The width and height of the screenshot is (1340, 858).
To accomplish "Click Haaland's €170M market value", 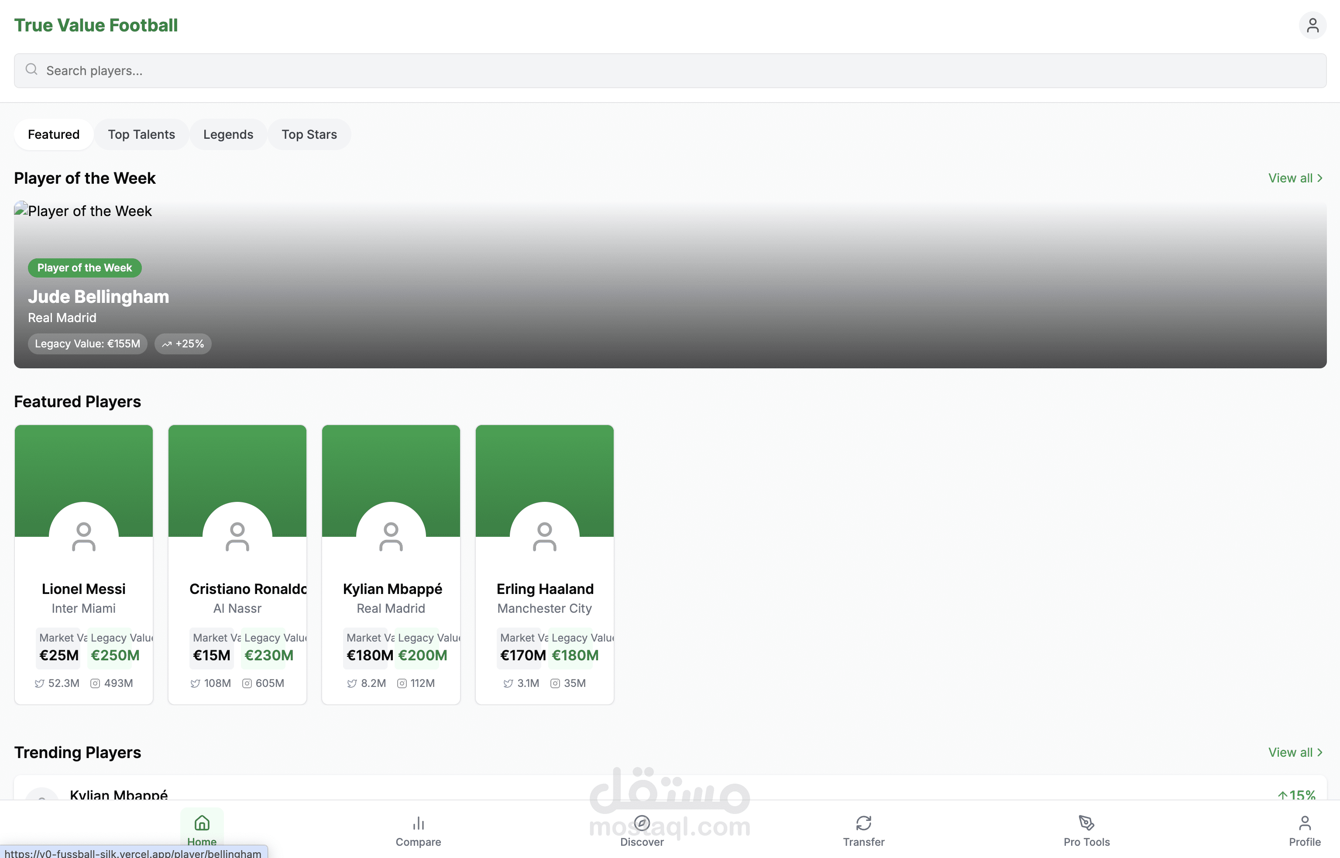I will (523, 655).
